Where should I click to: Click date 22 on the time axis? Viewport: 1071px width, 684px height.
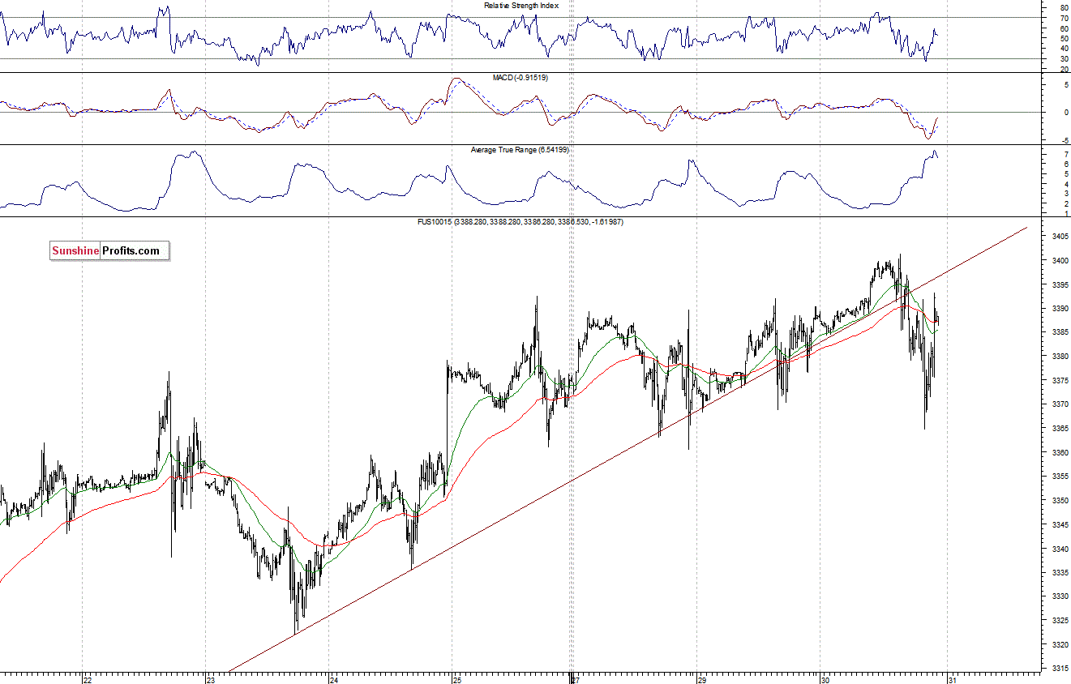coord(89,680)
